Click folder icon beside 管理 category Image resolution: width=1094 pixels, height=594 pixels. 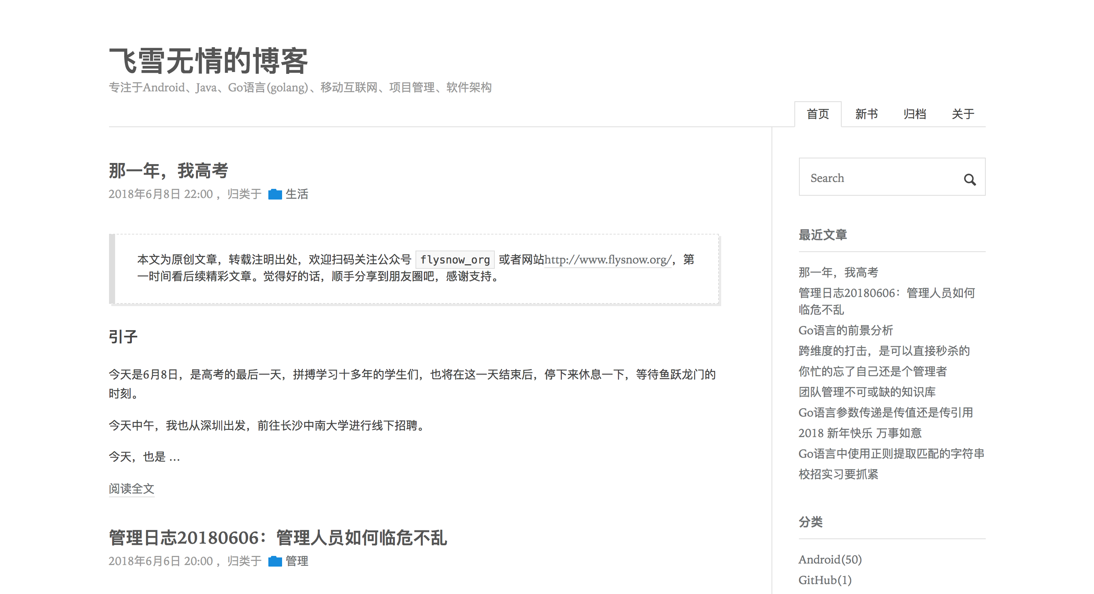275,561
